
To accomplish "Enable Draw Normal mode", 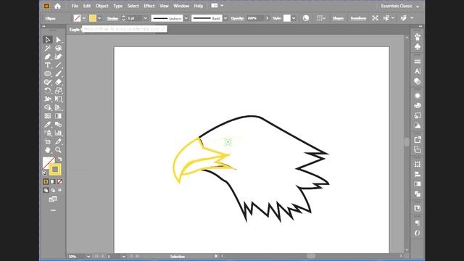I will click(x=46, y=190).
